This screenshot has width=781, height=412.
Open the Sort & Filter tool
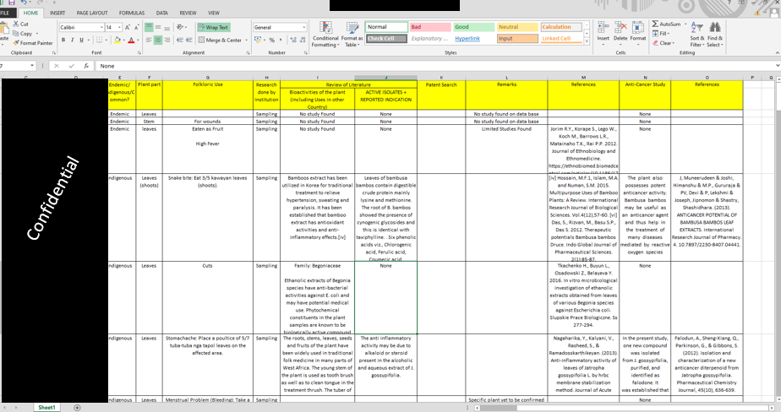(697, 35)
